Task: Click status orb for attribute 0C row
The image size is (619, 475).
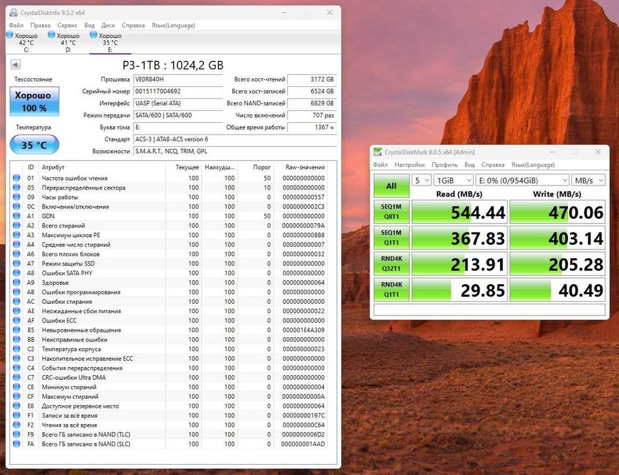Action: click(16, 207)
